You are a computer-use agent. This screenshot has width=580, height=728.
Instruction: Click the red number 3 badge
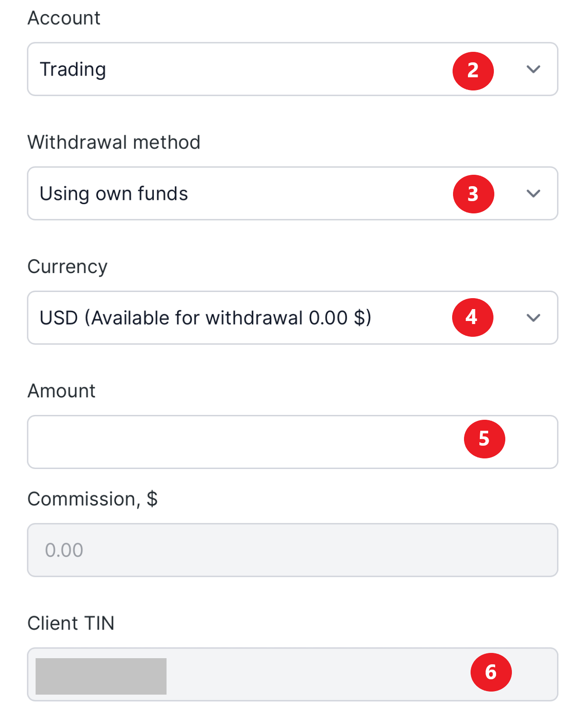(x=473, y=194)
